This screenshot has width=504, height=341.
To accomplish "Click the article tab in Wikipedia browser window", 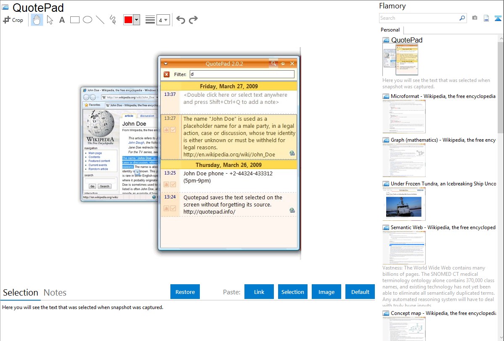I will pyautogui.click(x=129, y=116).
